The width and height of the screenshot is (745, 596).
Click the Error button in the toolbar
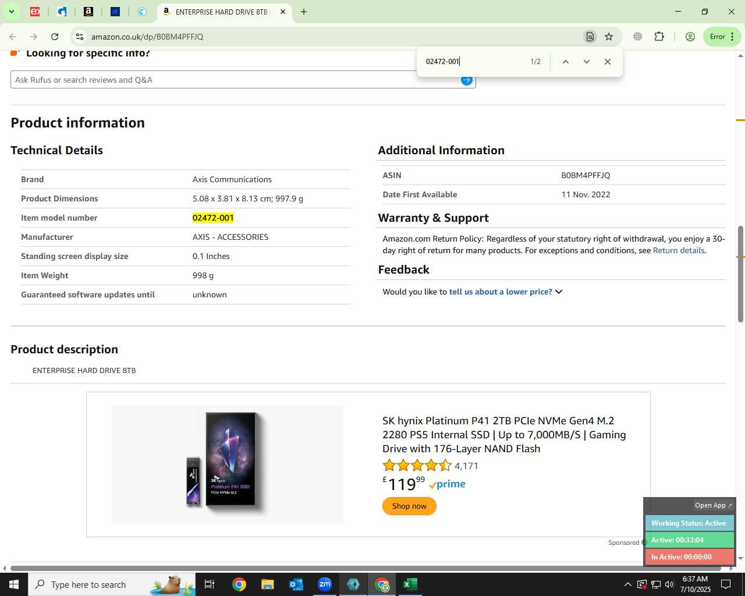tap(722, 37)
